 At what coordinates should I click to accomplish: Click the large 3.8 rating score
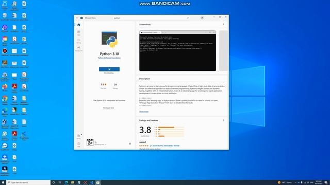(x=145, y=130)
